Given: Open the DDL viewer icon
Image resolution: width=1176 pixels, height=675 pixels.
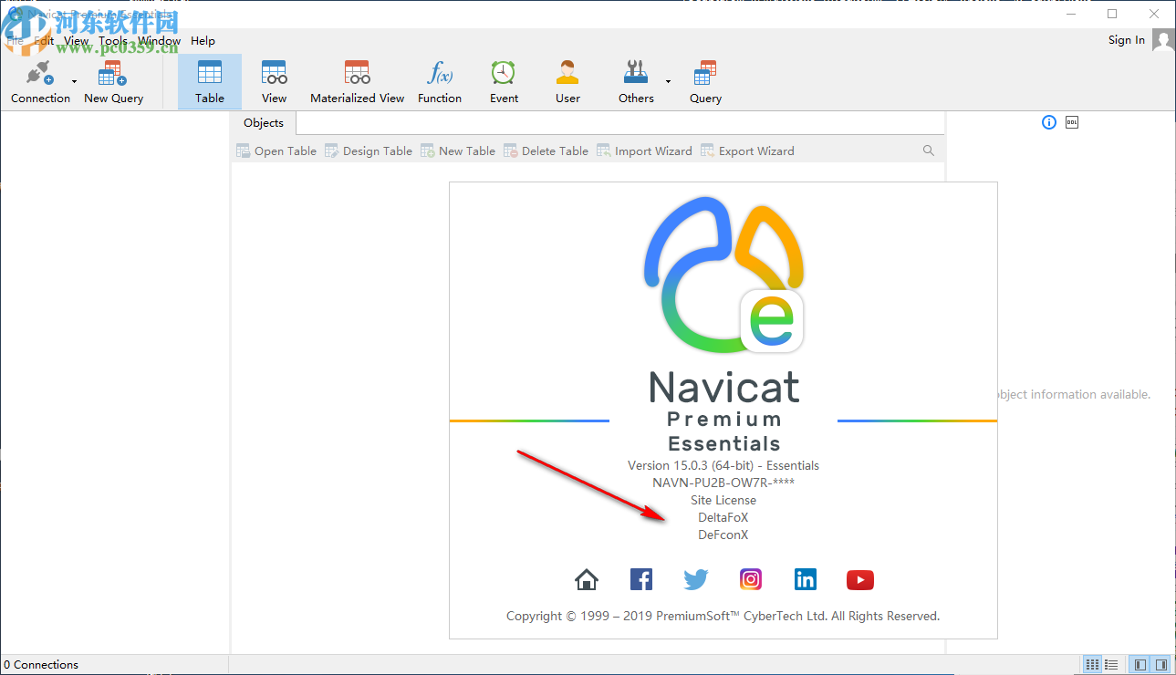Looking at the screenshot, I should point(1071,121).
